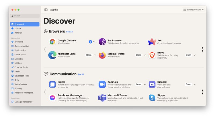Select the Skype app icon
215x117 pixels.
pyautogui.click(x=152, y=98)
